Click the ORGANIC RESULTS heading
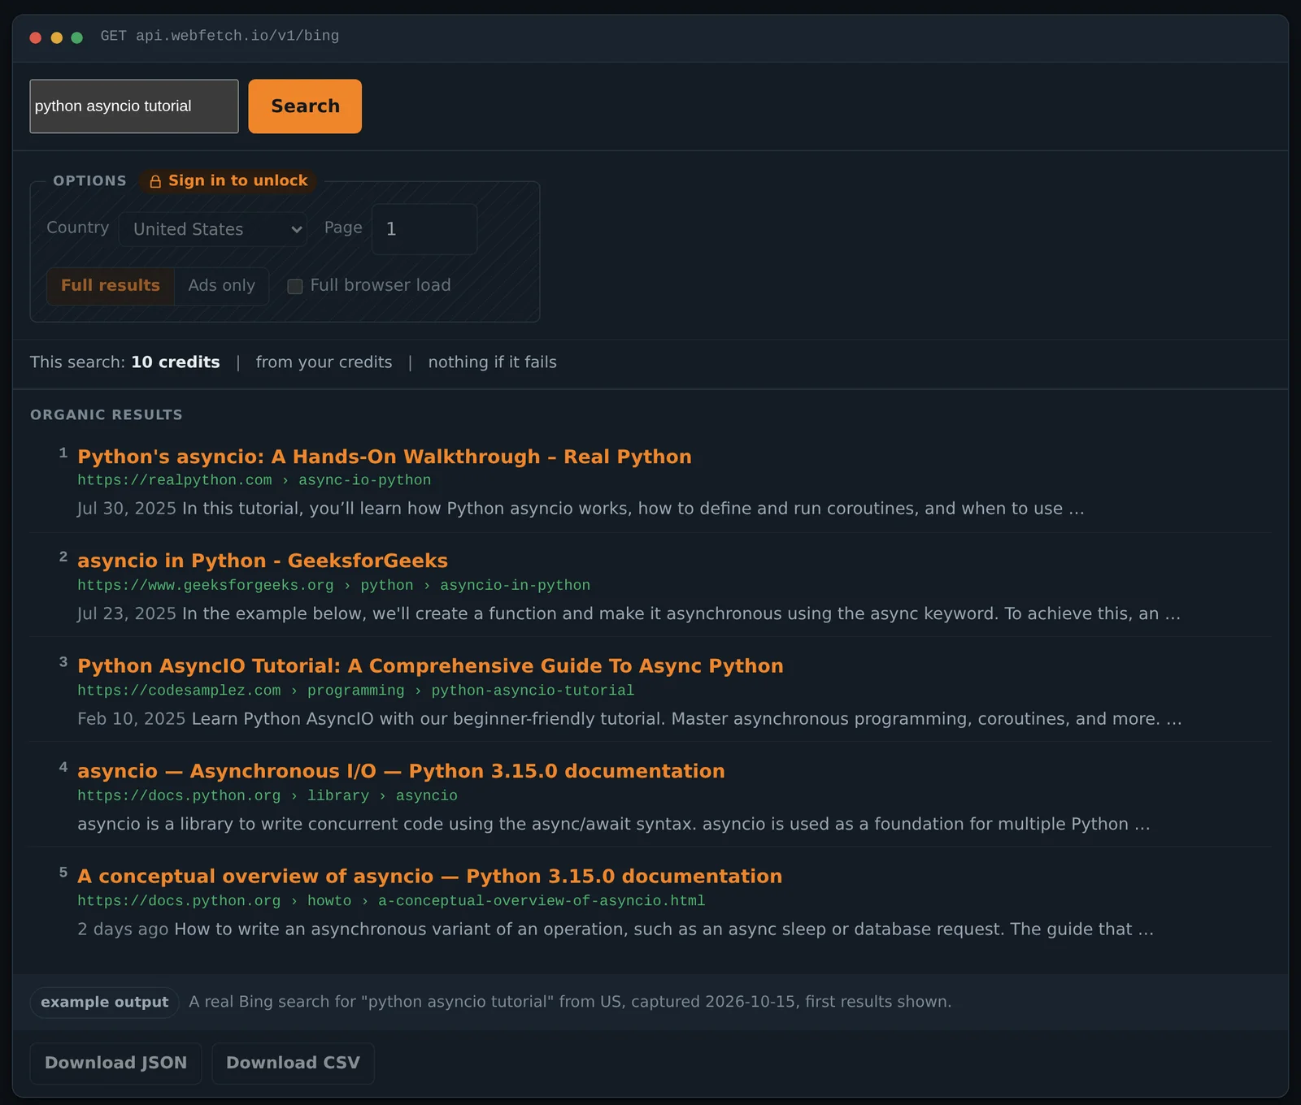 pyautogui.click(x=107, y=414)
